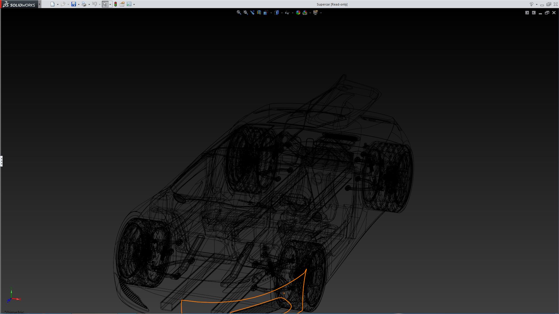Expand the left panel collapse handle
Screen dimensions: 559x314
[x=1, y=161]
